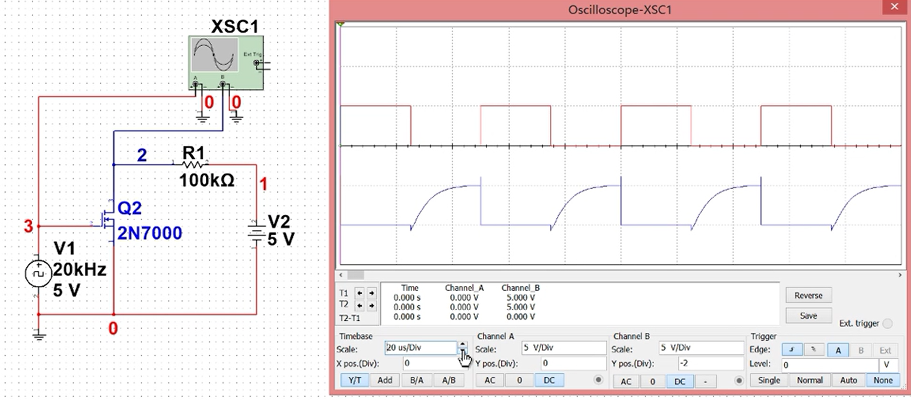
Task: Click the XSC1 oscilloscope instrument symbol
Action: (x=225, y=63)
